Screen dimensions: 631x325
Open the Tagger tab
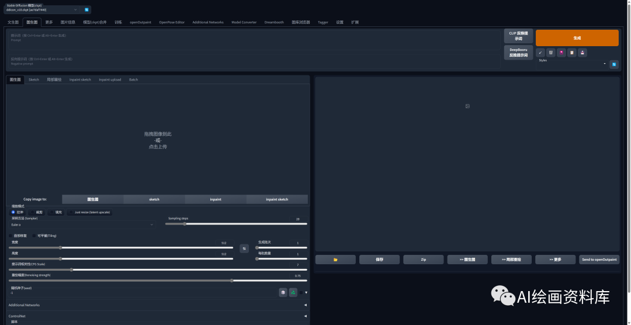click(x=323, y=22)
